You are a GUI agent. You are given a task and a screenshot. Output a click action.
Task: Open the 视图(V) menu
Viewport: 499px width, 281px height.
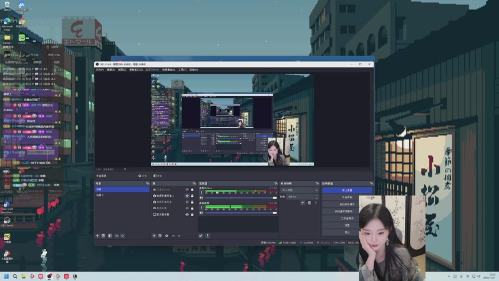coord(122,70)
